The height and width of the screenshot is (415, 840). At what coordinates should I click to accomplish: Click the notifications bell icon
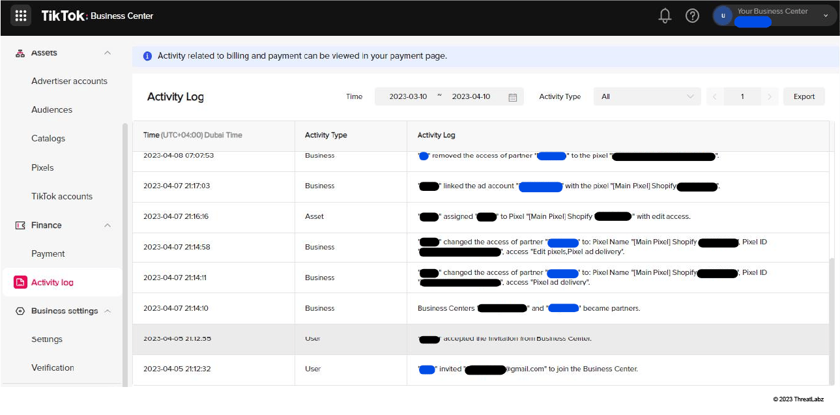(665, 16)
